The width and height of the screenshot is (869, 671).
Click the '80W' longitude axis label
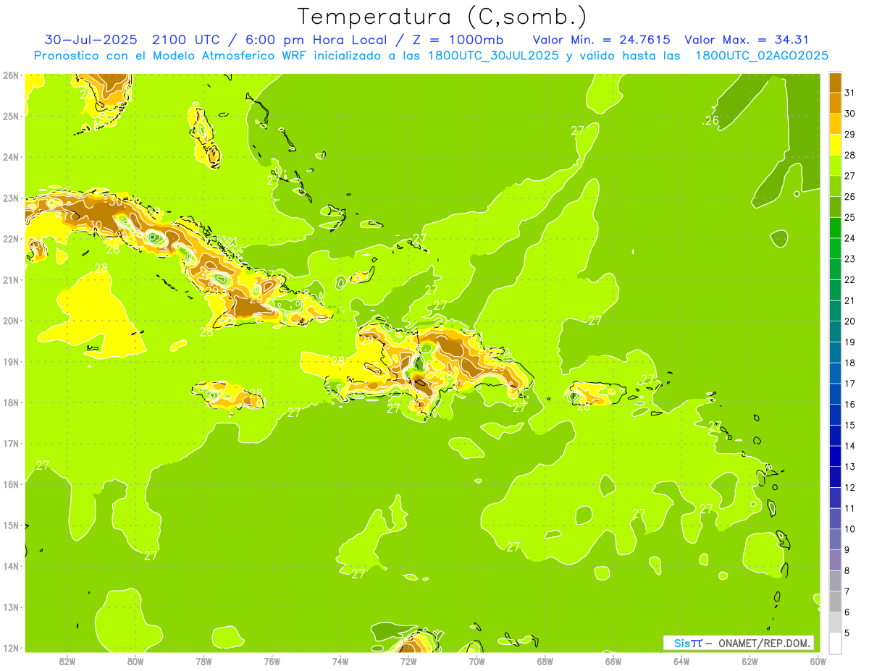point(135,661)
